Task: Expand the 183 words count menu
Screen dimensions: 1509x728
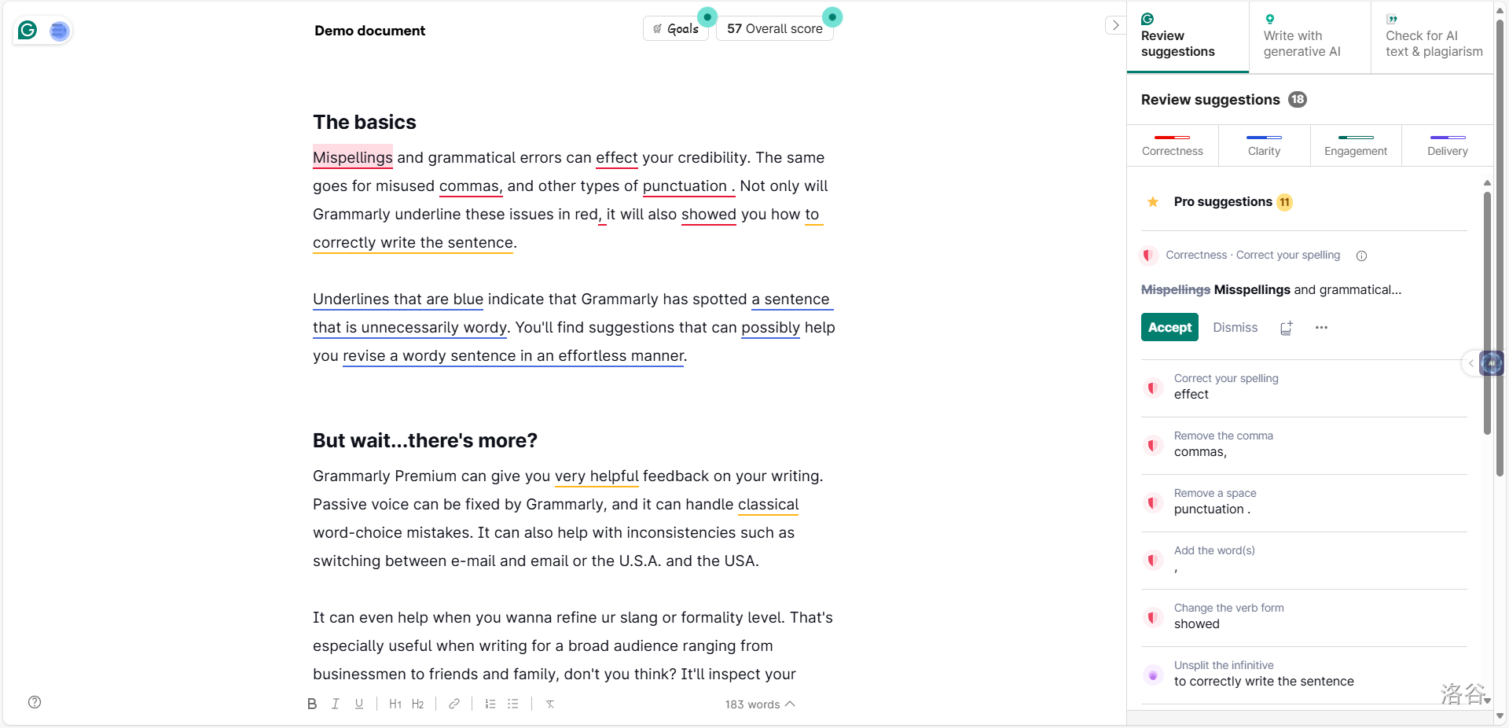Action: 759,704
